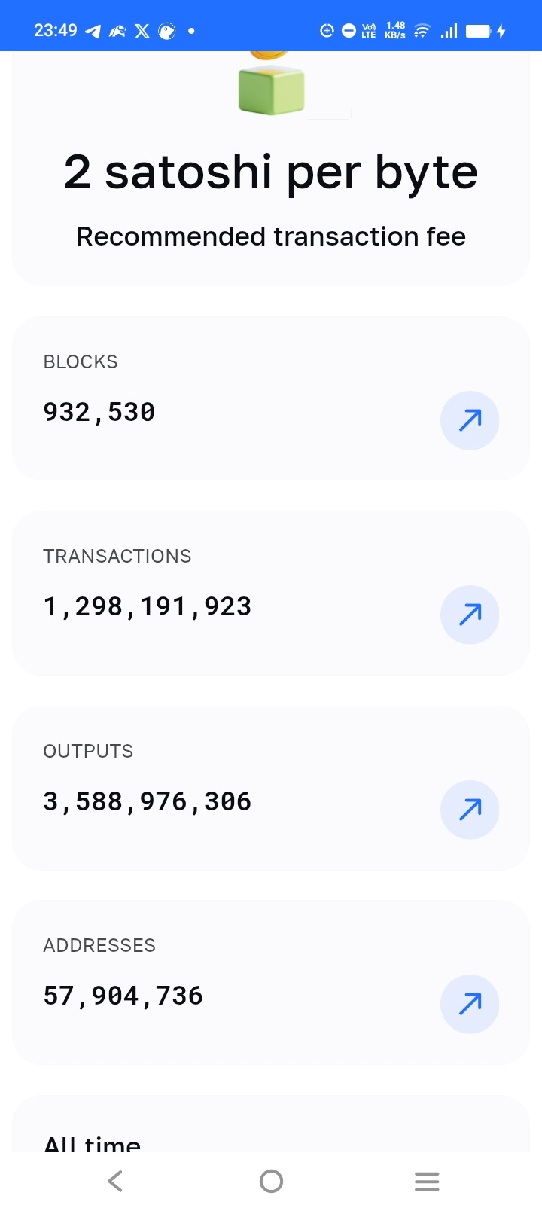Open recent apps from navigation bar
This screenshot has height=1211, width=542.
427,1181
